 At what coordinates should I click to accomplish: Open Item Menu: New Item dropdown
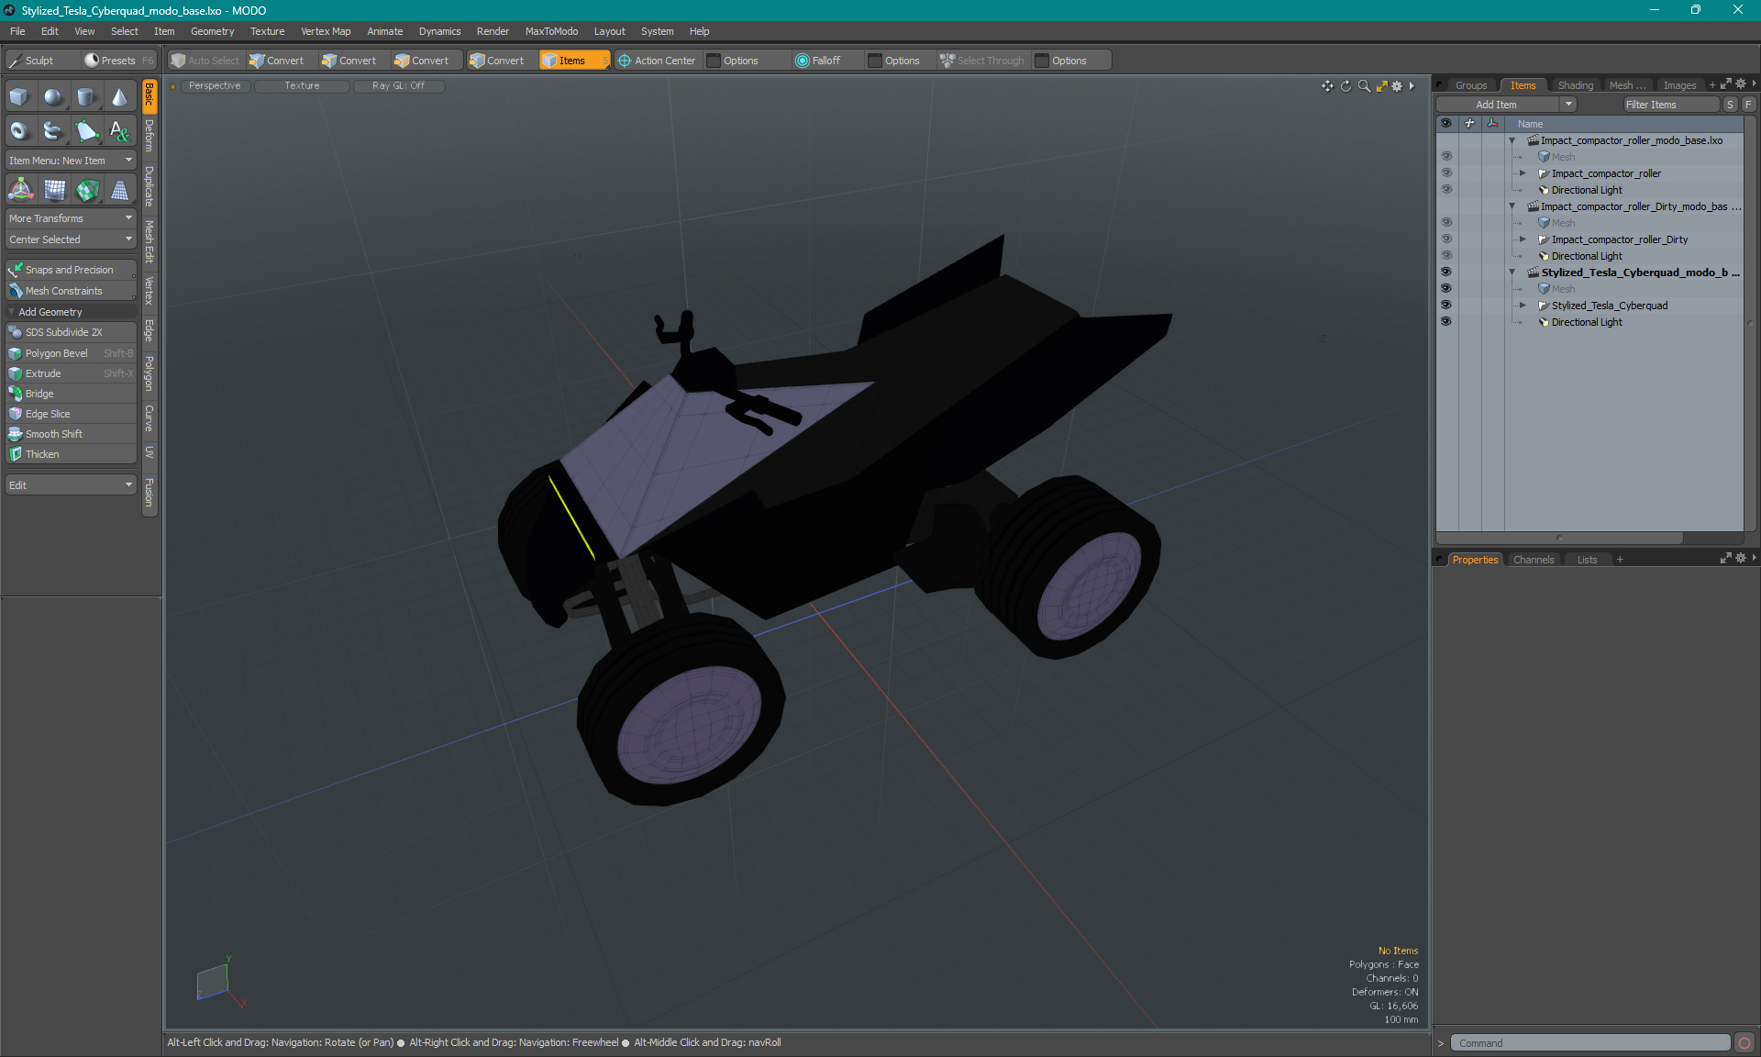[x=71, y=161]
